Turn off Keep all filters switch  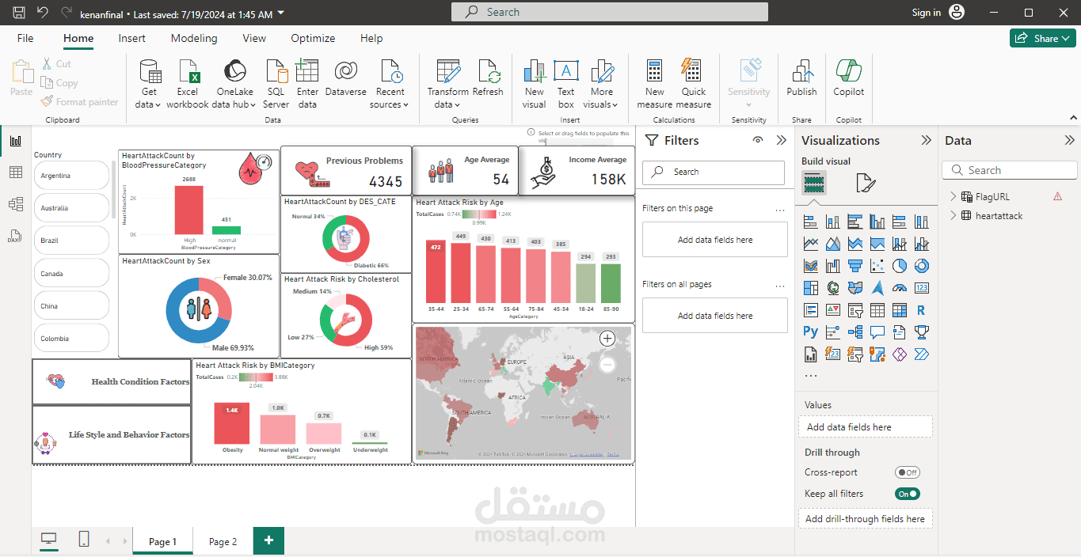point(908,494)
